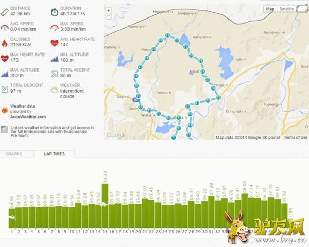Click the duration stopwatch icon
309x247 pixels.
pyautogui.click(x=55, y=11)
